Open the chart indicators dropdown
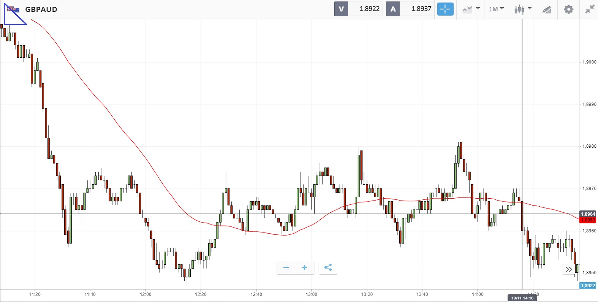 click(471, 9)
